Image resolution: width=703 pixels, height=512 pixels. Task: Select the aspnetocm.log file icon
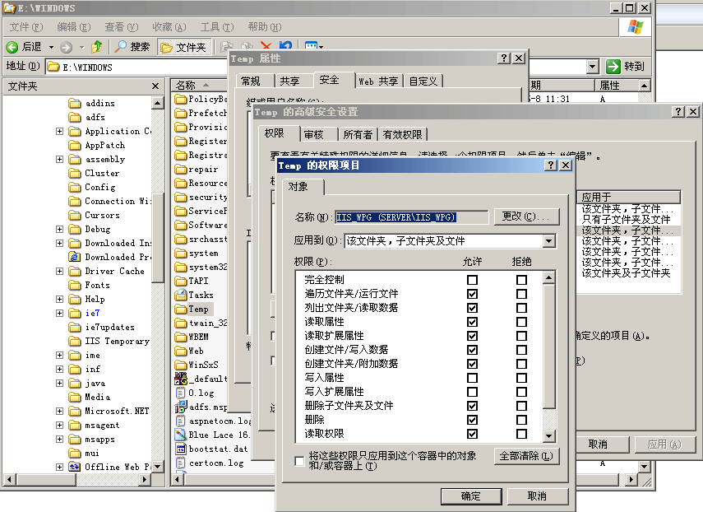(181, 421)
